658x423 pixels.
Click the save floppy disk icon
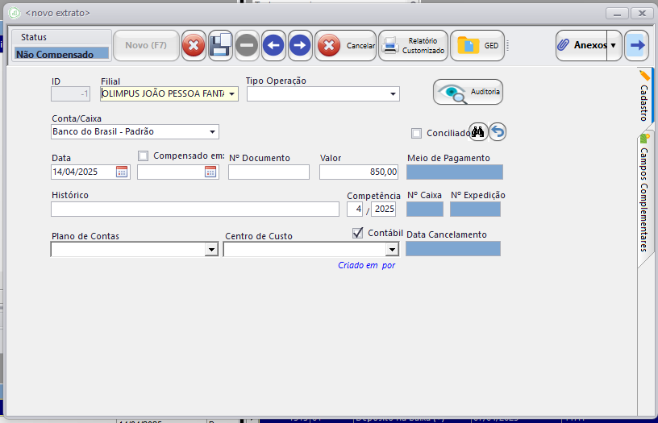(220, 45)
